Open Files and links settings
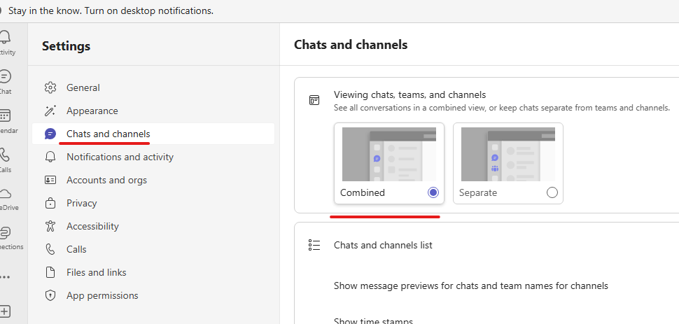Screen dimensions: 679x324 (x=153, y=272)
